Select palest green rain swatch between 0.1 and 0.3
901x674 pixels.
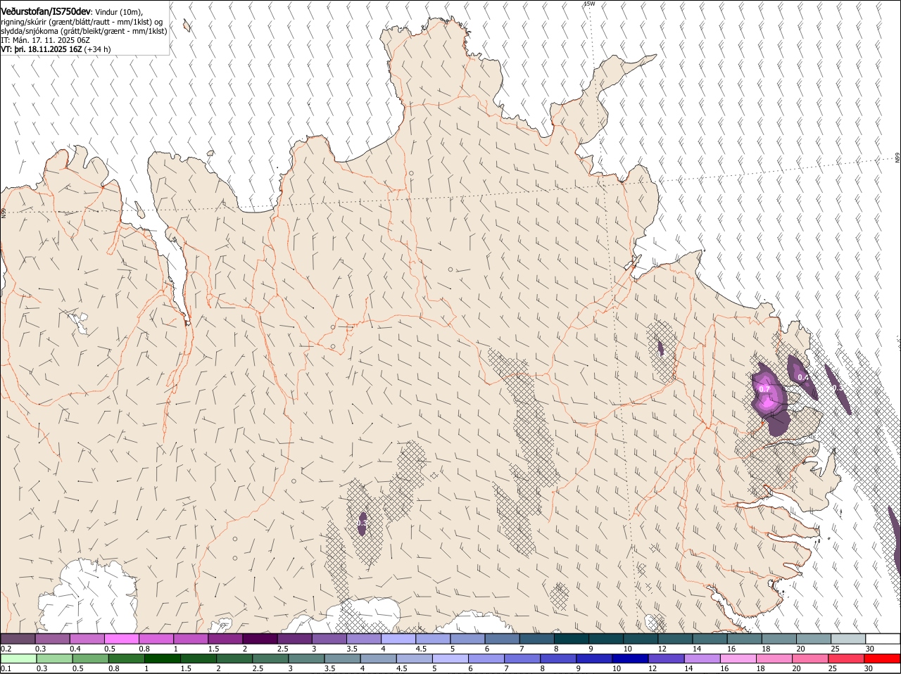18,659
